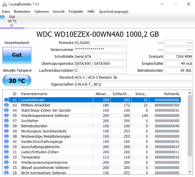This screenshot has width=195, height=177.
Task: Click the Eigenschaften field S.M.A.R.T., NCQ
Action: coord(134,84)
